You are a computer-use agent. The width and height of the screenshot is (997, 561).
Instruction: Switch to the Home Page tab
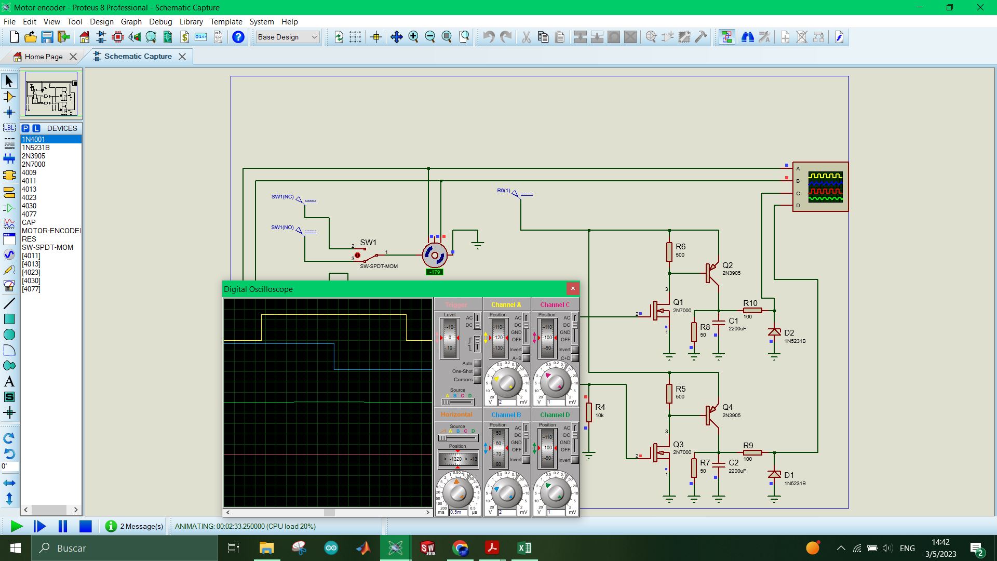[x=44, y=57]
